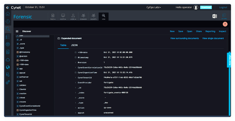
Task: Click the action value 'ip-conn'
Action: coord(107,108)
